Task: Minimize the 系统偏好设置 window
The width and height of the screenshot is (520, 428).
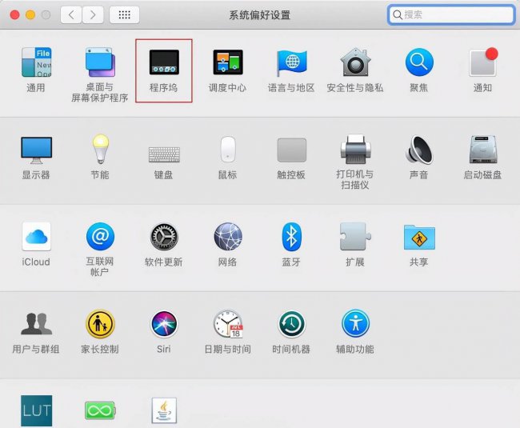Action: coord(30,14)
